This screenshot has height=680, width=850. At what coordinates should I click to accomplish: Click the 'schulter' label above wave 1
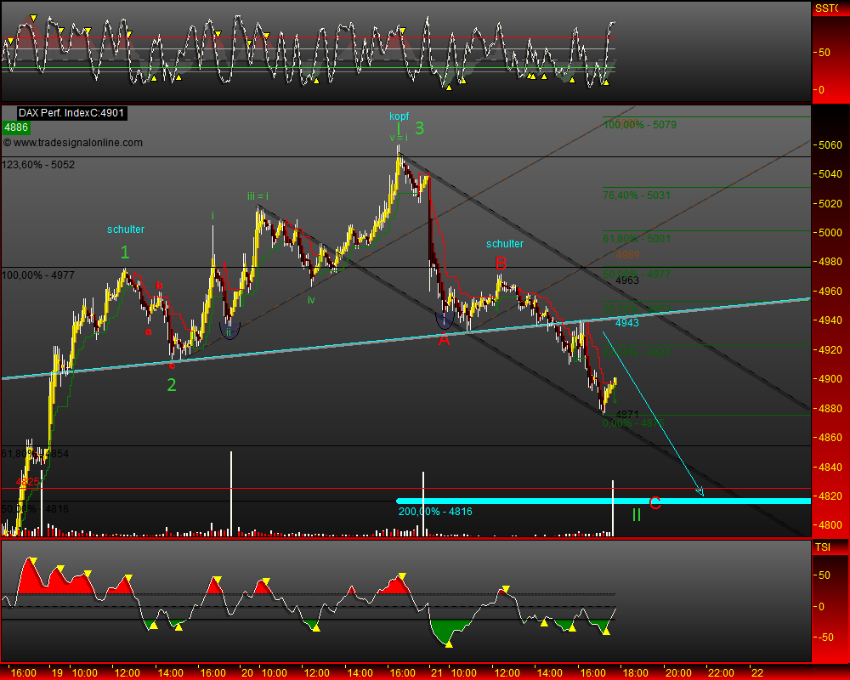(126, 229)
